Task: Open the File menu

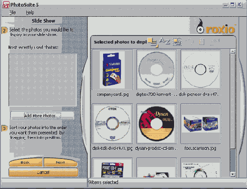Action: (x=12, y=12)
